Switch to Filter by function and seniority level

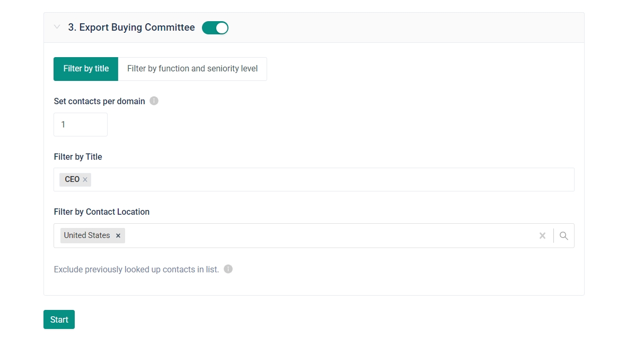192,69
